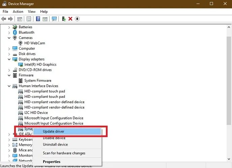Select the I2C HID Device entry
The image size is (232, 168).
tap(36, 113)
